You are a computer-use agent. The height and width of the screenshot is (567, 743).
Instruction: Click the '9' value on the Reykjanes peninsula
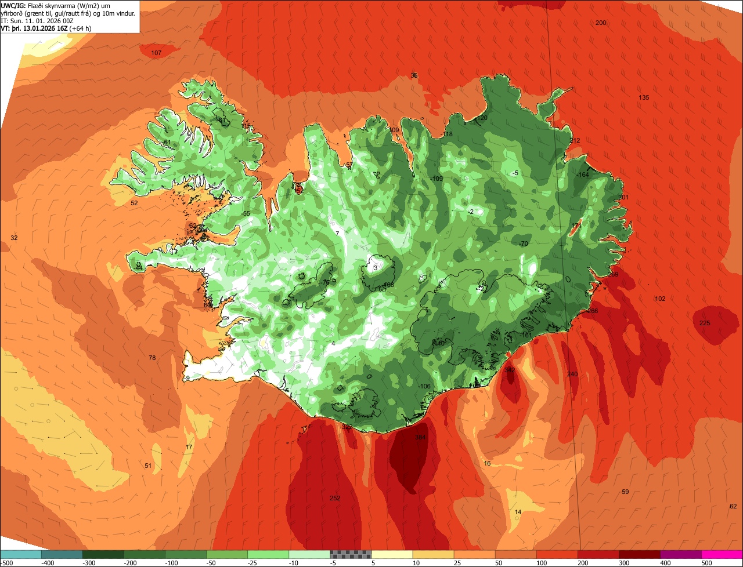(x=187, y=379)
